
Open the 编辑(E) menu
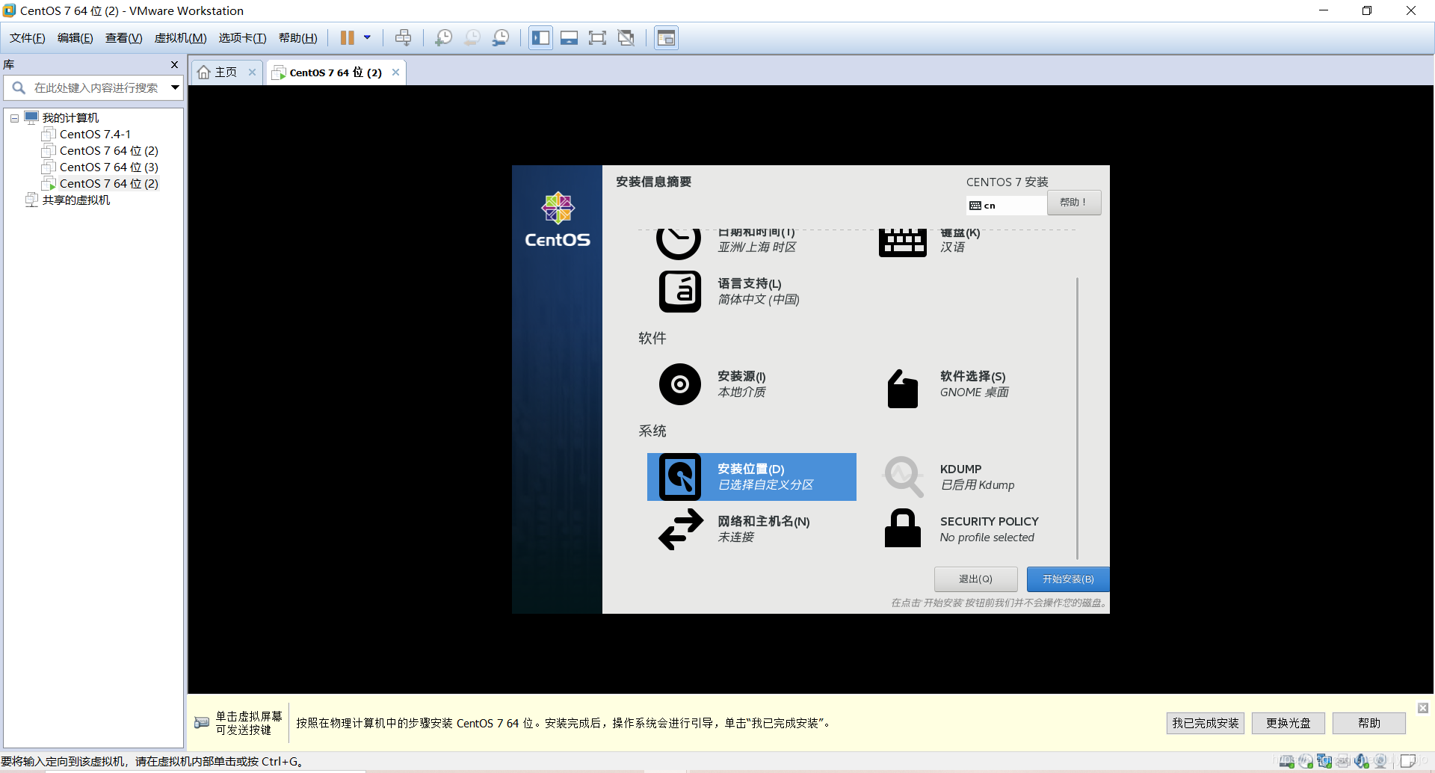[x=75, y=38]
